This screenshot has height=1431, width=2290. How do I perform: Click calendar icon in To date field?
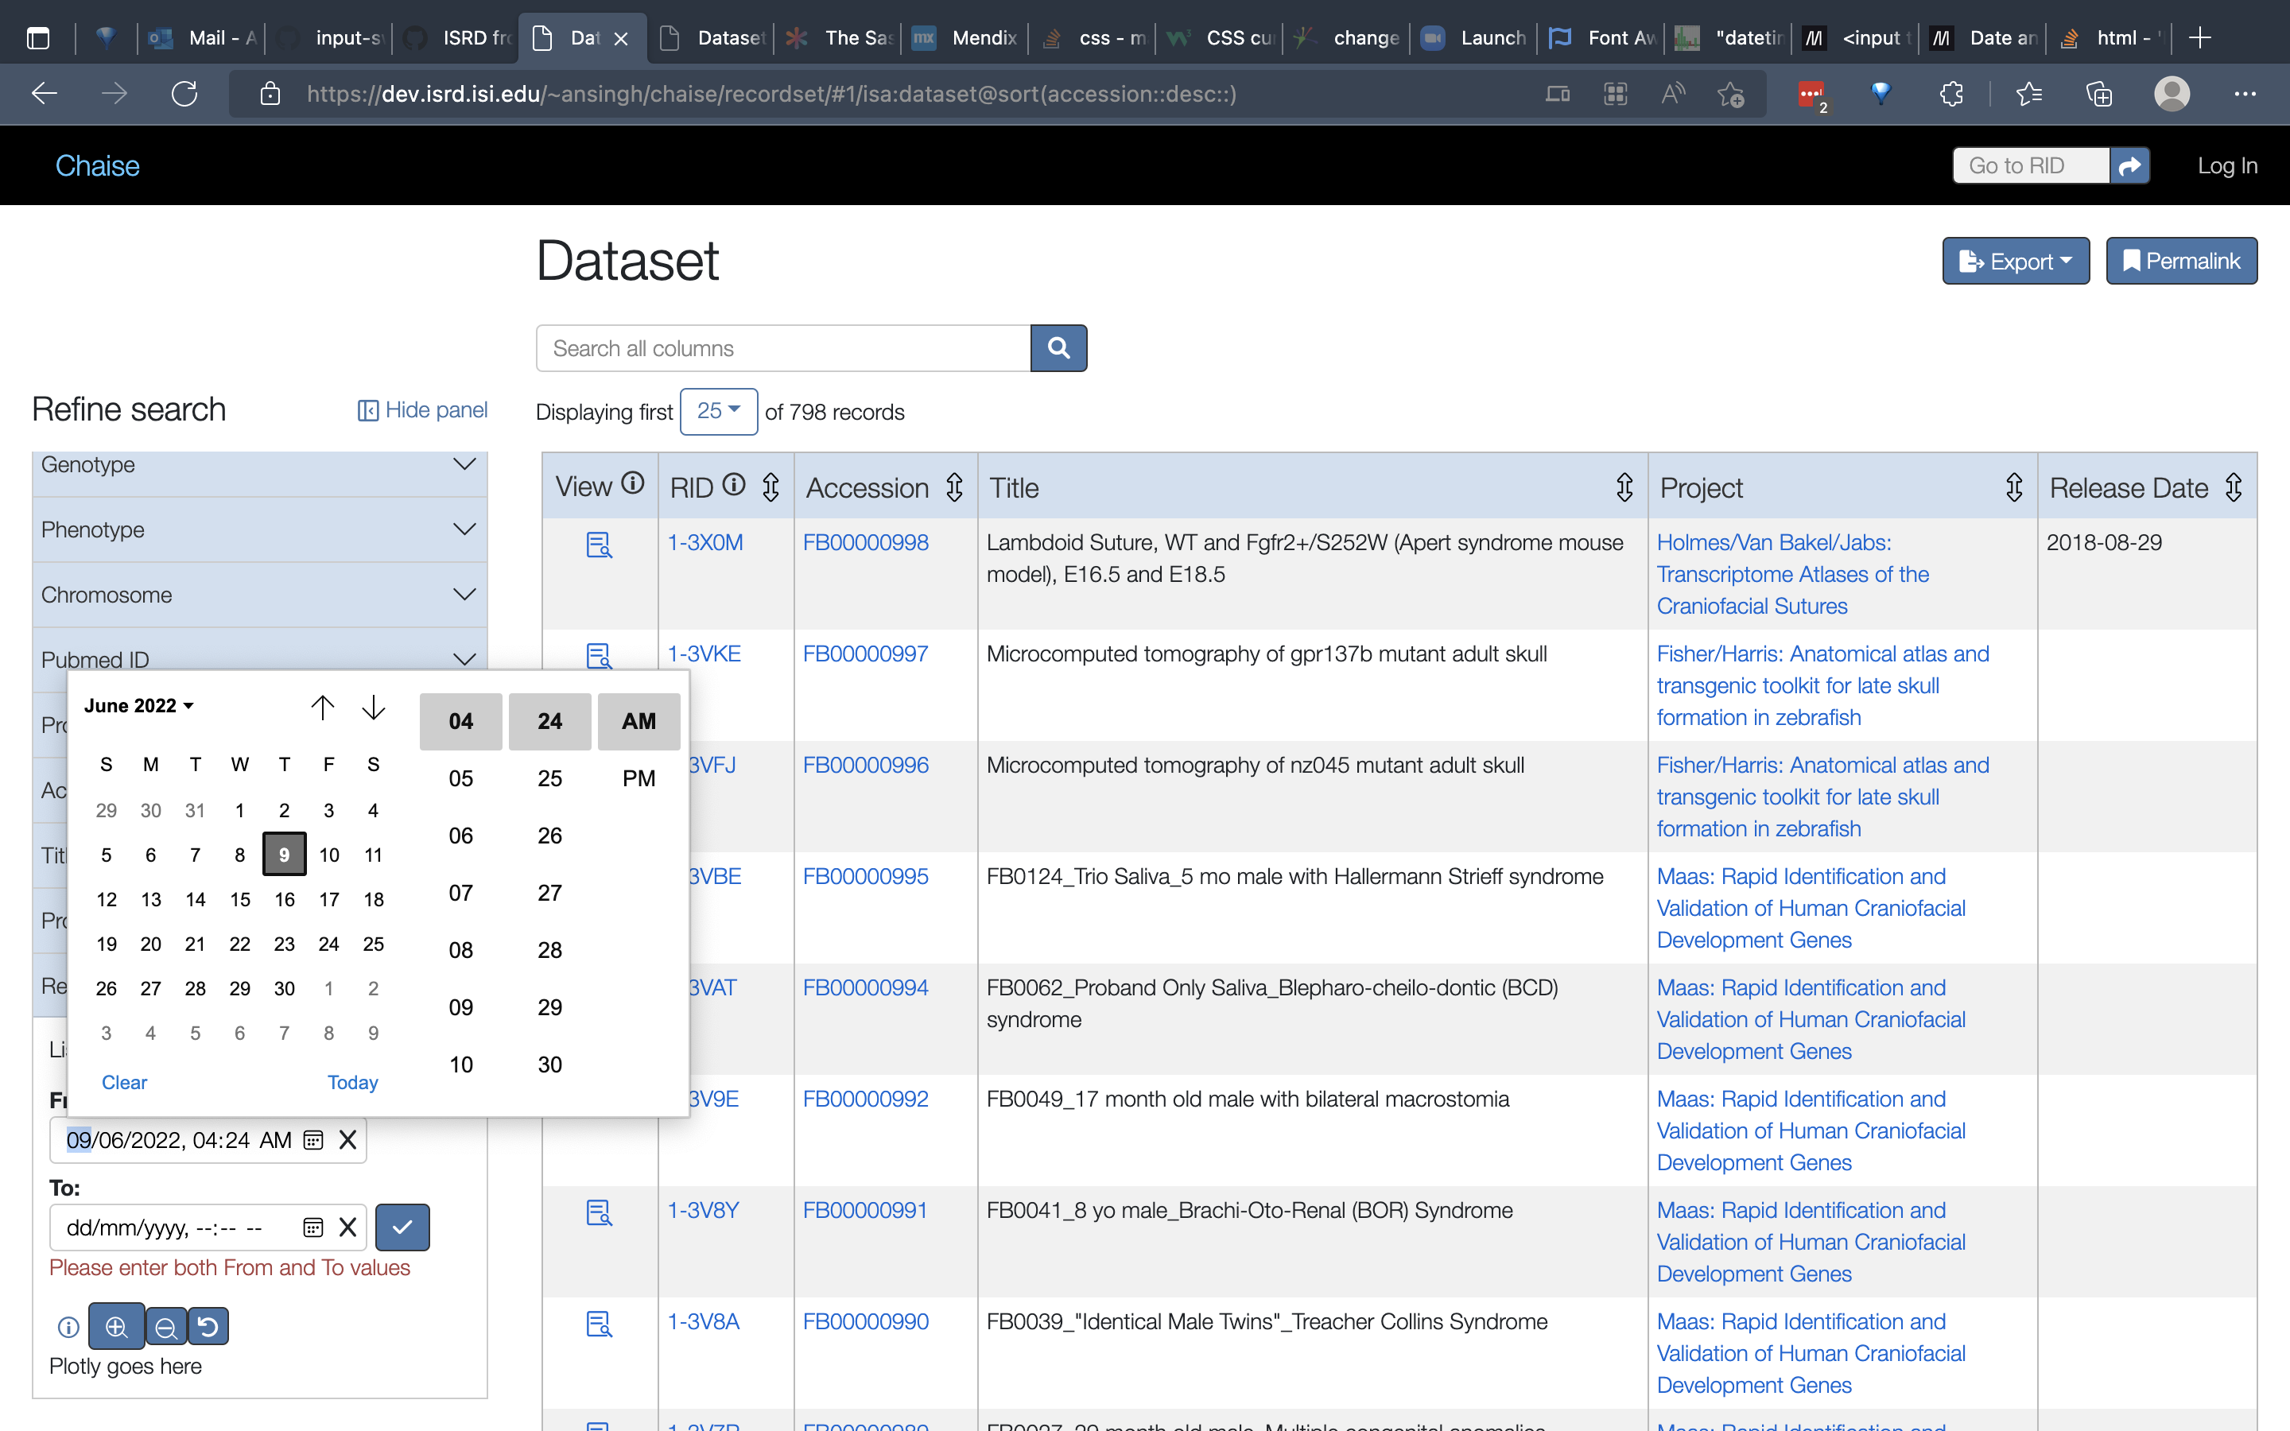coord(312,1227)
